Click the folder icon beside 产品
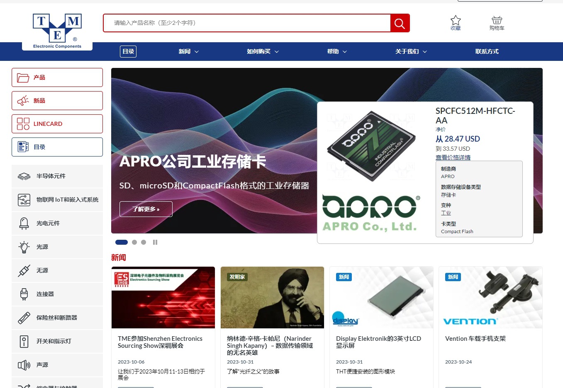This screenshot has width=563, height=388. click(23, 77)
